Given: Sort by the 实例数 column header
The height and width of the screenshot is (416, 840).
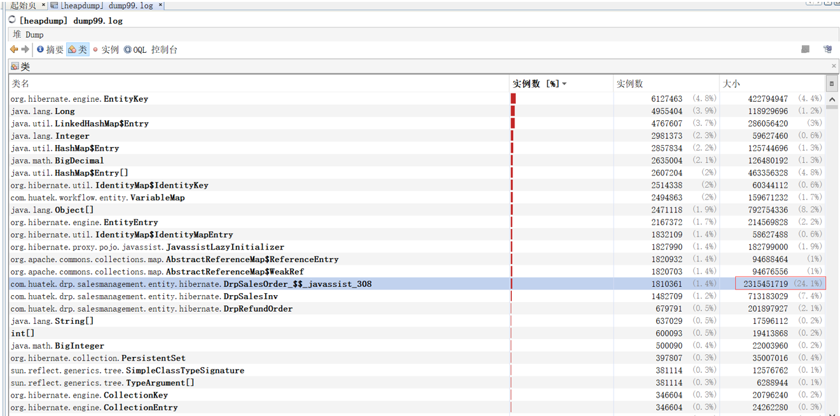Looking at the screenshot, I should pos(666,84).
